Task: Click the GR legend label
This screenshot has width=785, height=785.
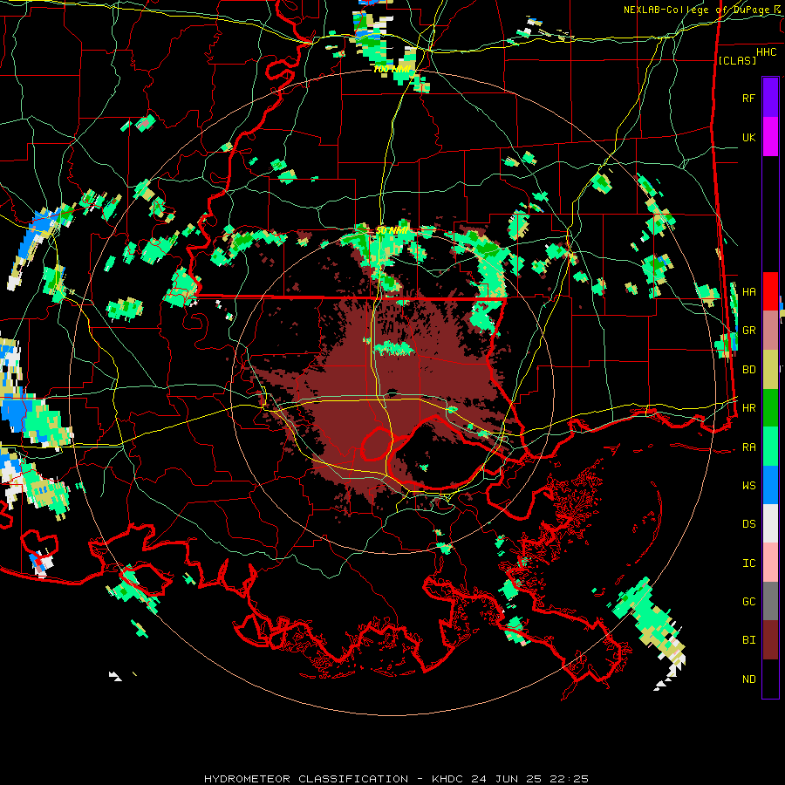Action: click(748, 331)
